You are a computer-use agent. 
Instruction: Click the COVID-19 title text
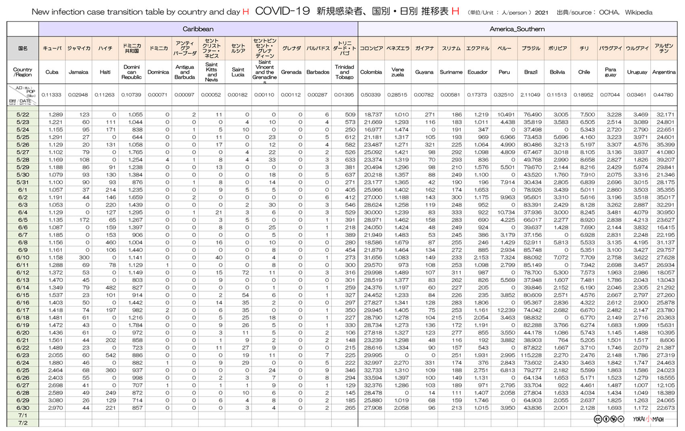click(283, 10)
